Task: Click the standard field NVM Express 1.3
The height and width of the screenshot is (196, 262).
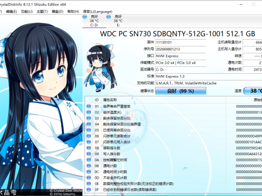Action: click(x=208, y=76)
